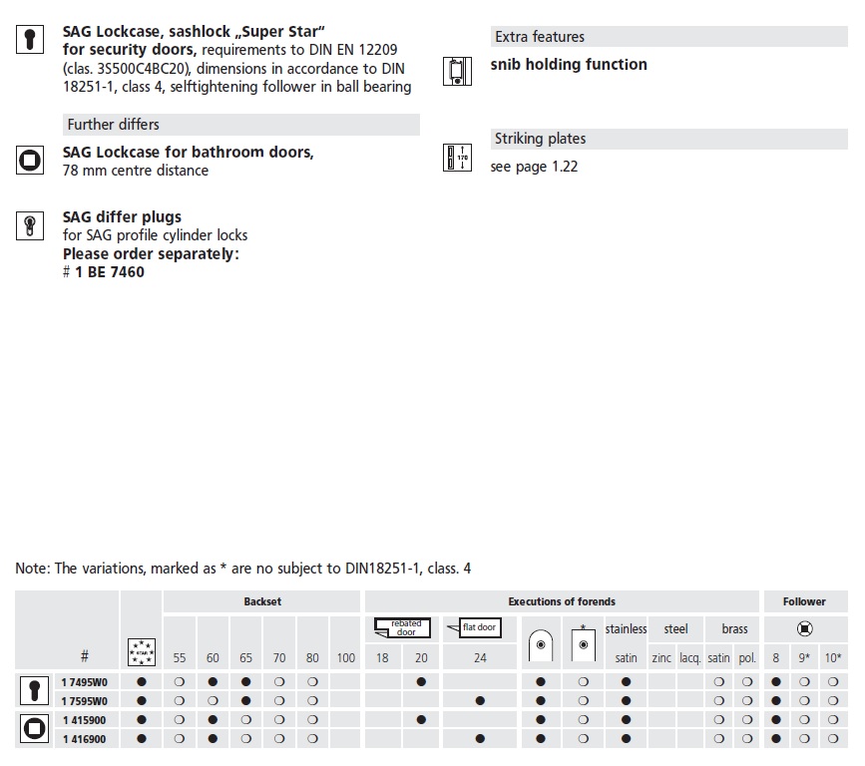This screenshot has height=766, width=865.
Task: Click the "snib holding function" label
Action: [x=569, y=65]
